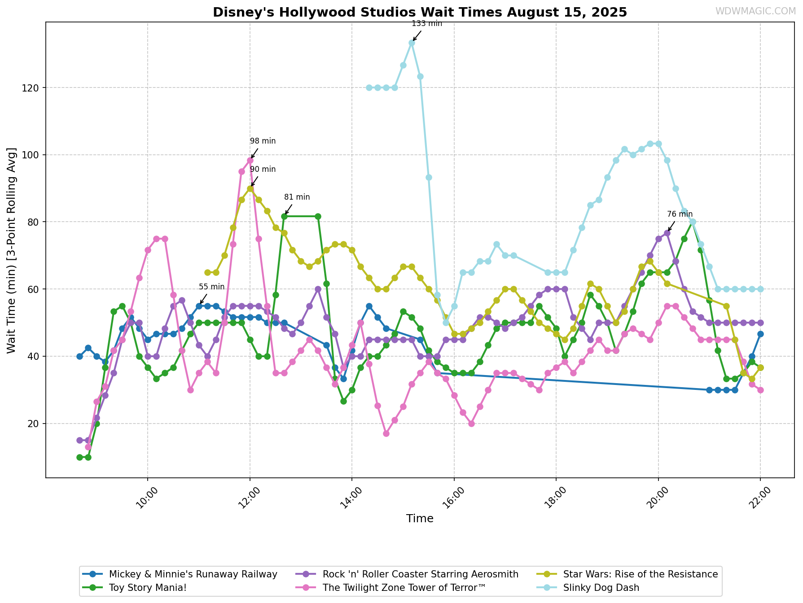
Task: Select 'Slinky Dog Dash' legend entry
Action: 588,587
